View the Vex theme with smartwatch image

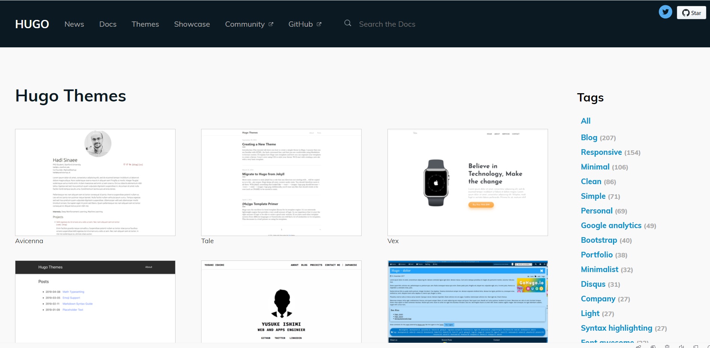coord(467,182)
